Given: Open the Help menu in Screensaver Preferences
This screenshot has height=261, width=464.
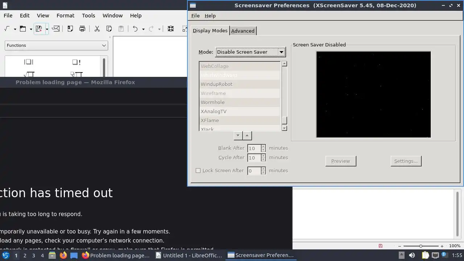Looking at the screenshot, I should 210,16.
